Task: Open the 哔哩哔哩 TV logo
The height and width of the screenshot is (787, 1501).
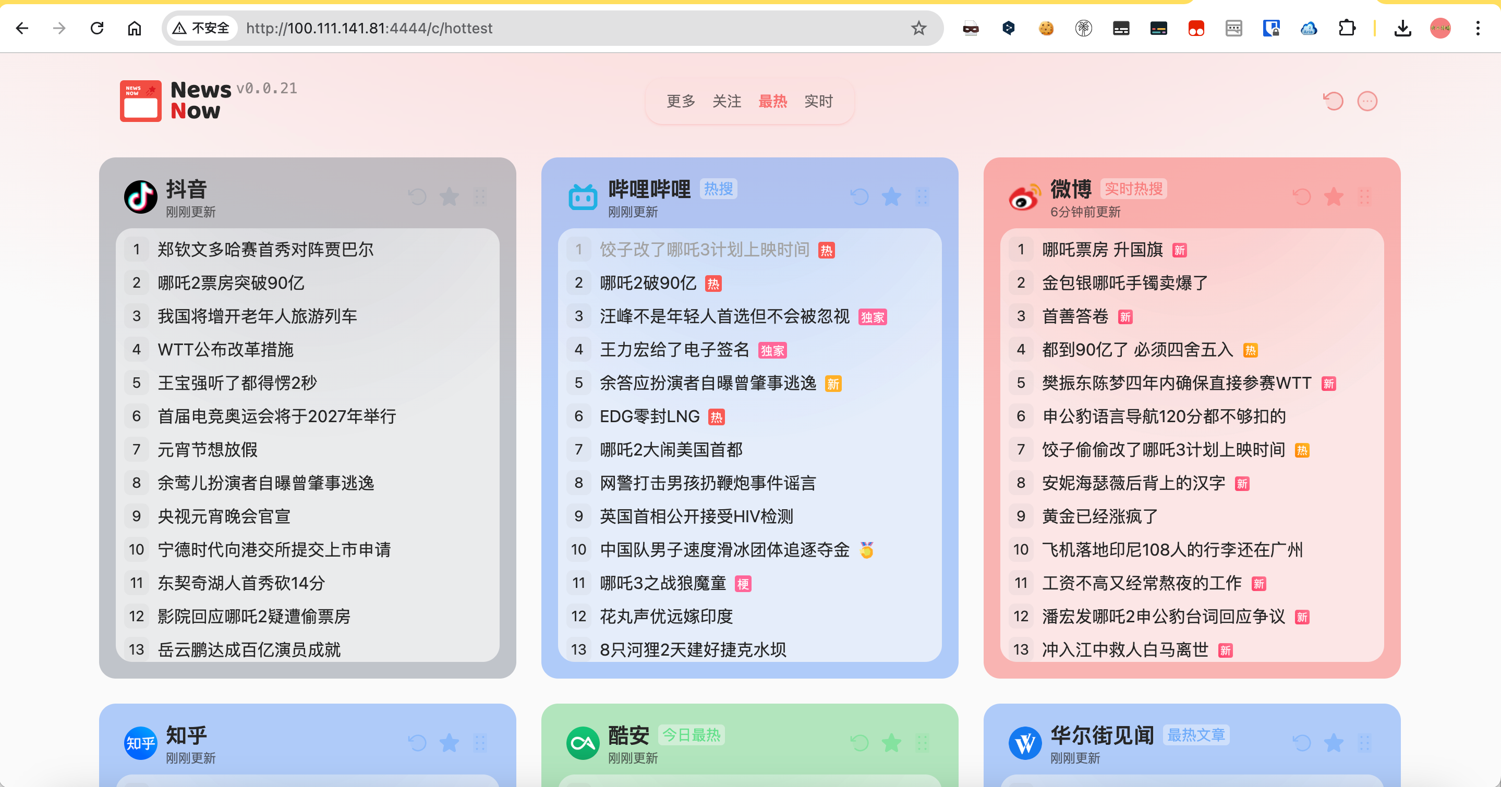Action: point(583,197)
